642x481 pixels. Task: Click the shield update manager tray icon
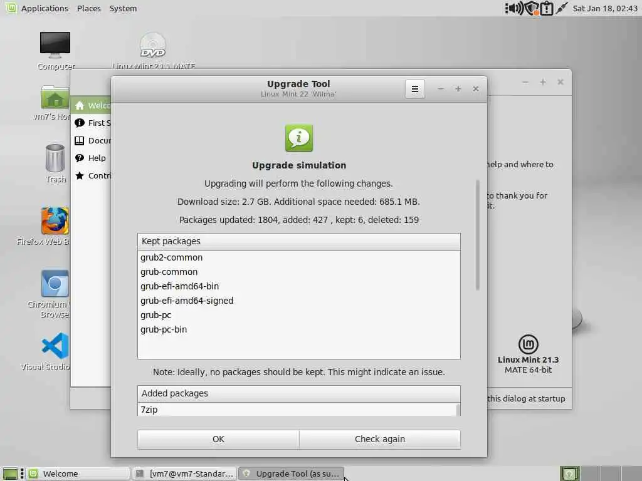point(532,8)
